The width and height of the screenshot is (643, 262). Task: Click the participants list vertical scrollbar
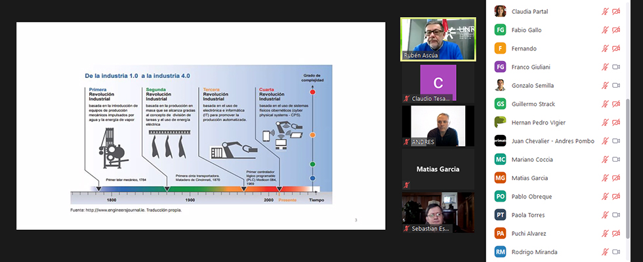tap(629, 169)
